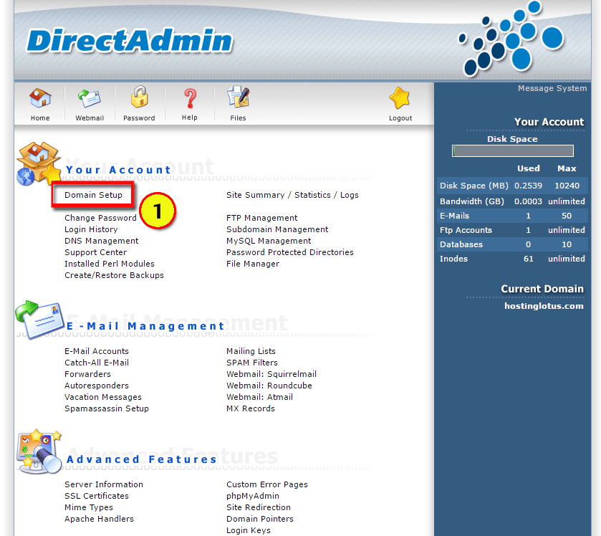Open Password Protected Directories
Screen dimensions: 601x536
[290, 252]
